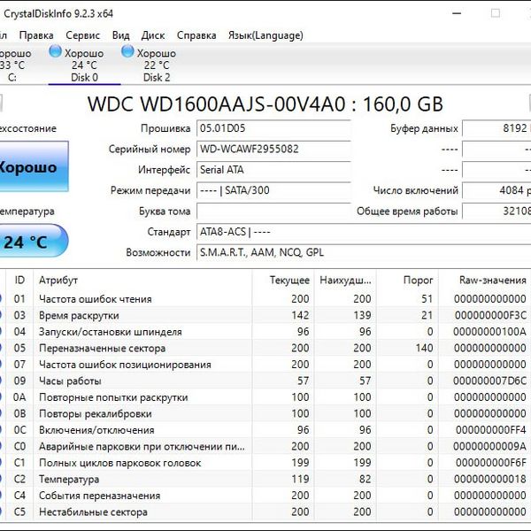This screenshot has width=531, height=531.
Task: Click the Общее время работы value
Action: click(x=496, y=212)
